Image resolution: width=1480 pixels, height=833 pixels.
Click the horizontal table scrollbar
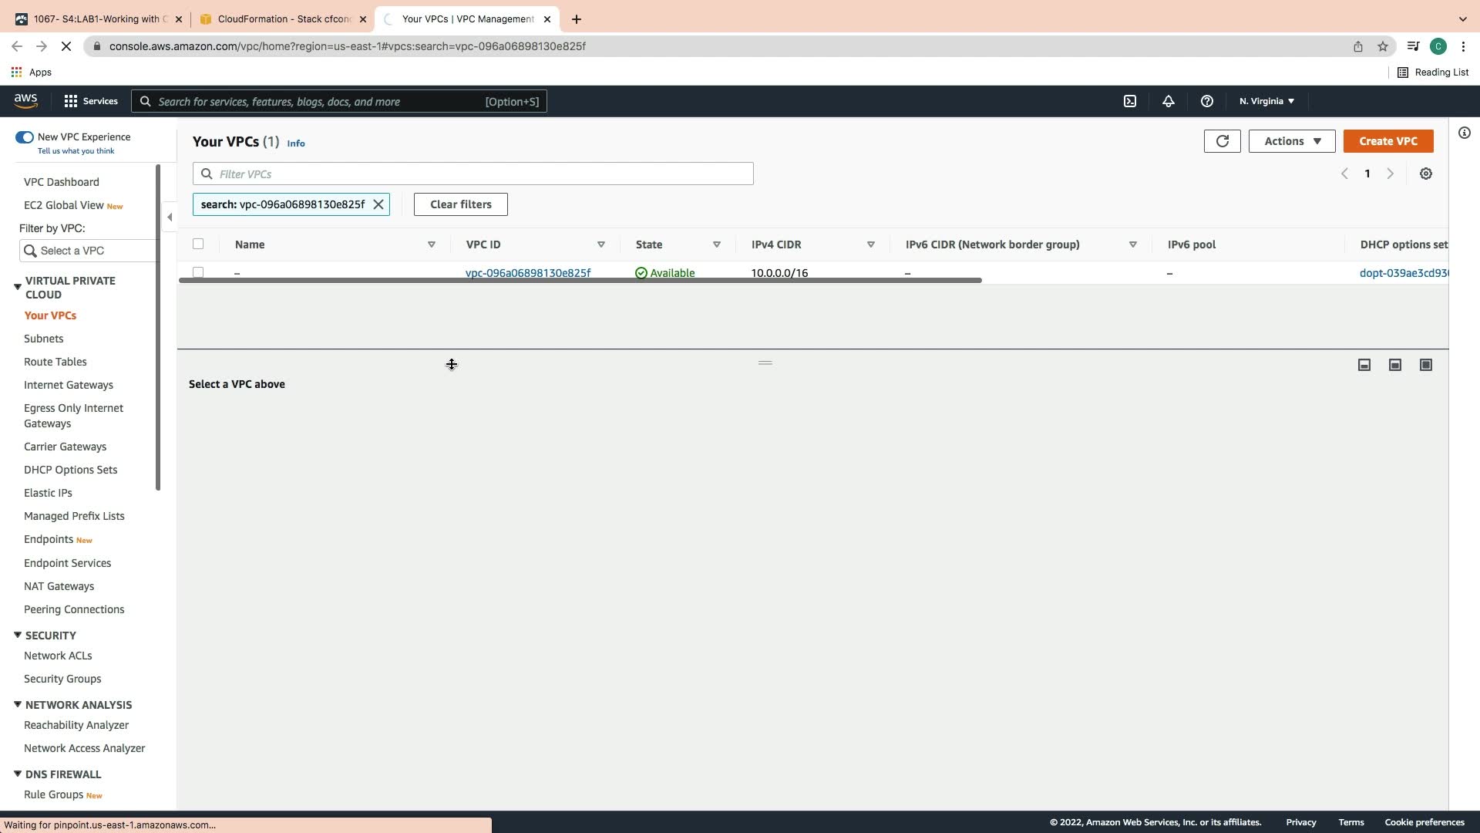(580, 280)
